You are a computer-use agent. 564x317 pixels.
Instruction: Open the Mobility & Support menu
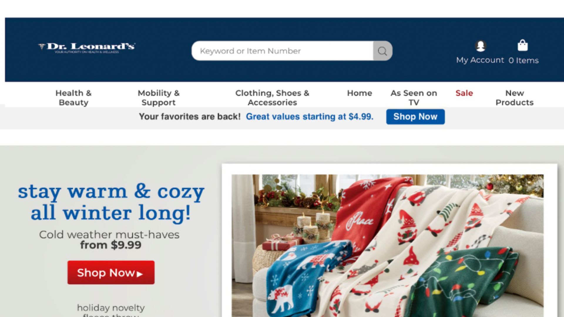click(x=159, y=98)
